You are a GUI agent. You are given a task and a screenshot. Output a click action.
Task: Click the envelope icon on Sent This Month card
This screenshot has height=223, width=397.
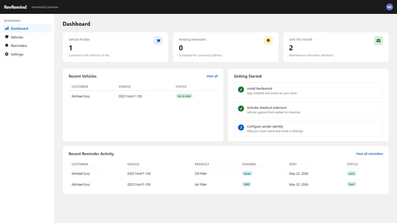(379, 41)
